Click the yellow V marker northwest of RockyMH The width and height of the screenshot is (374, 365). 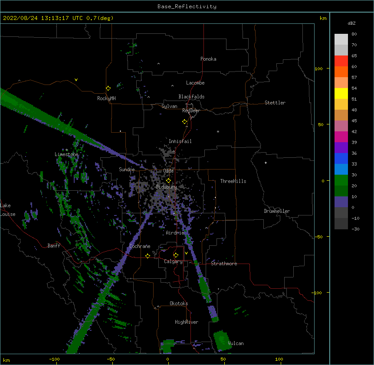coord(76,80)
